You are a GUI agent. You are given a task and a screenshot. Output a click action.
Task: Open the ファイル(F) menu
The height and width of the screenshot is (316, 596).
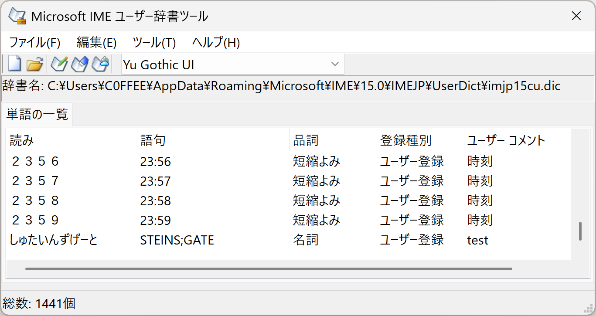click(x=34, y=43)
